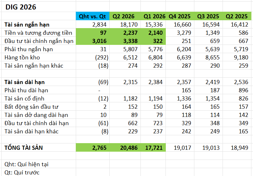The image size is (253, 176).
Task: Select cell with value 274
Action: [125, 65]
